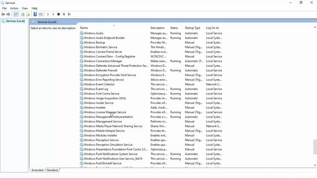Click the Export List toolbar icon
The height and width of the screenshot is (178, 317).
point(28,14)
